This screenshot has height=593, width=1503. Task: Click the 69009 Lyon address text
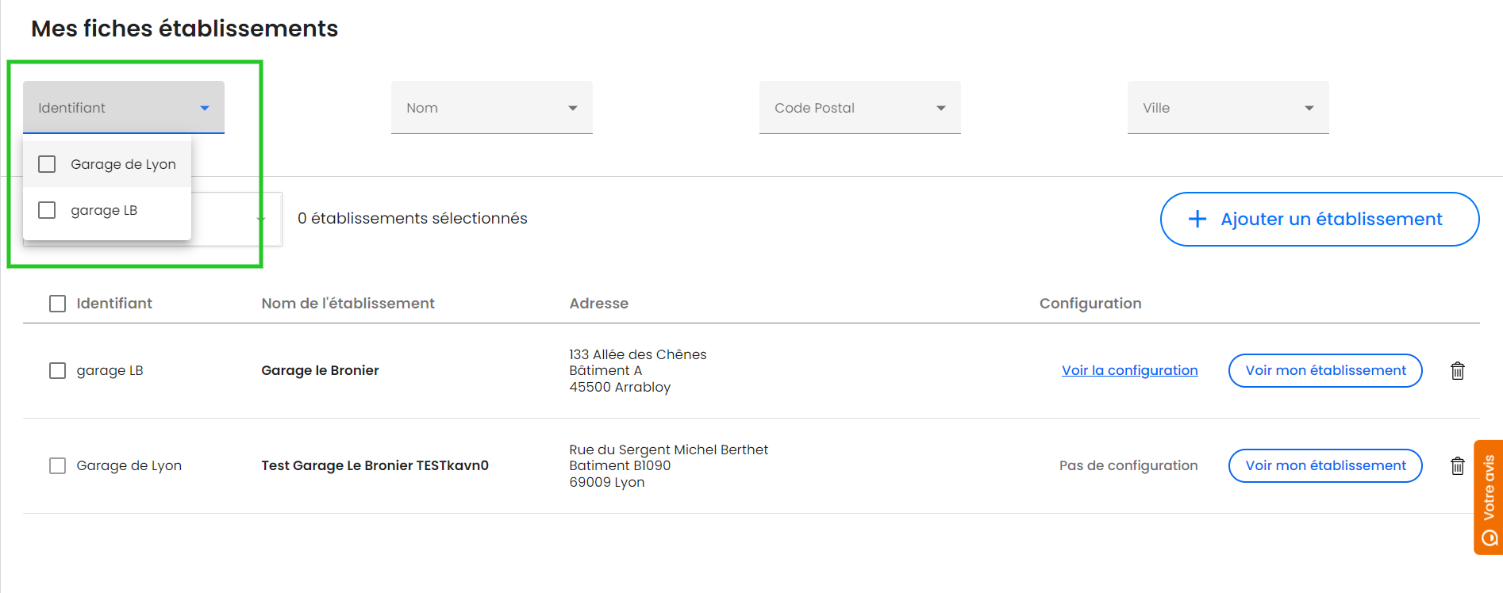[x=607, y=482]
